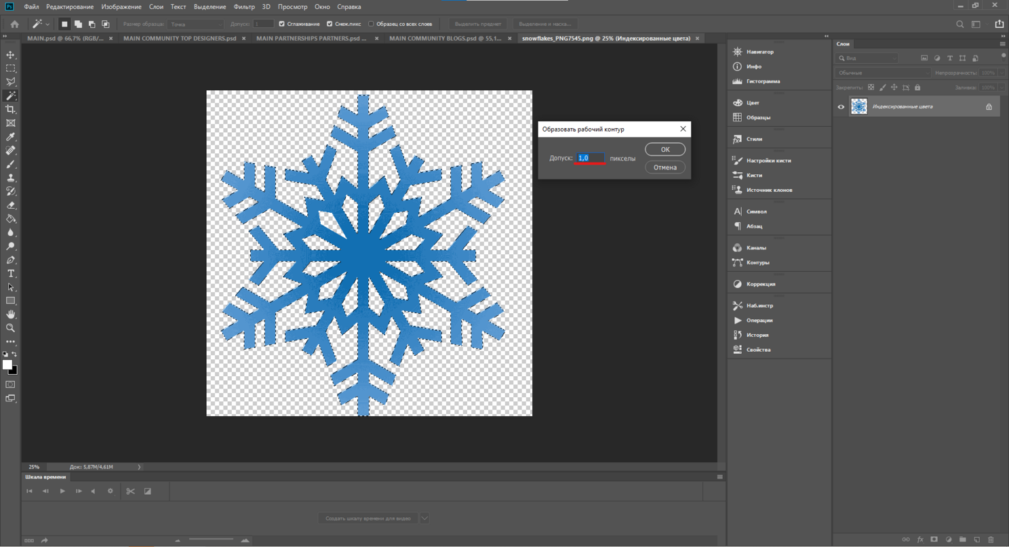Select the Path Selection tool
The height and width of the screenshot is (547, 1009).
pos(11,287)
